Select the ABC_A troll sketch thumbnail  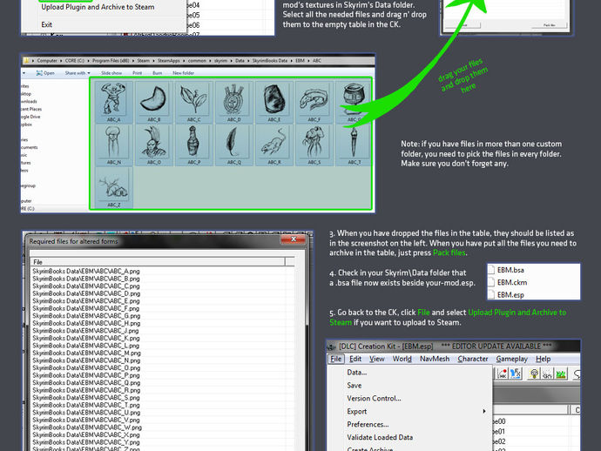pos(113,102)
